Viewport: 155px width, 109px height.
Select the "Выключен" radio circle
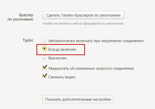45,58
